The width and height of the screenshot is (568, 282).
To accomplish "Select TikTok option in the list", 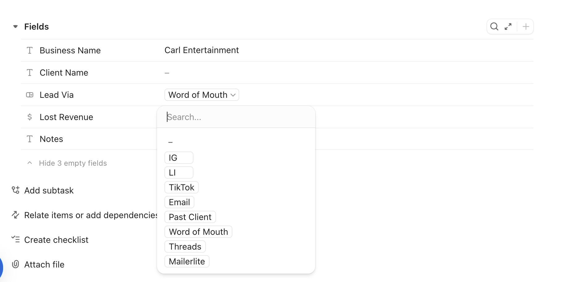I will tap(181, 187).
